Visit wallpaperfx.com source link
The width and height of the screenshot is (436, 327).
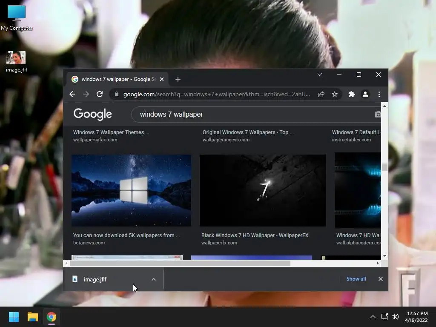click(219, 243)
